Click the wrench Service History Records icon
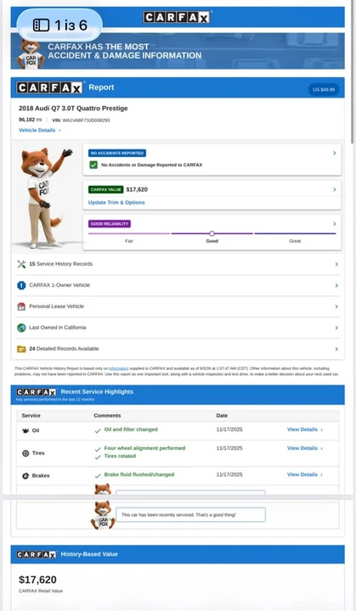Image resolution: width=356 pixels, height=611 pixels. pyautogui.click(x=21, y=264)
